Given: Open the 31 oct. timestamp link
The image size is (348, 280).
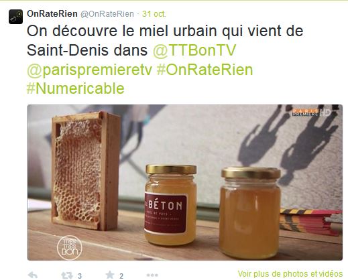Looking at the screenshot, I should [x=154, y=14].
